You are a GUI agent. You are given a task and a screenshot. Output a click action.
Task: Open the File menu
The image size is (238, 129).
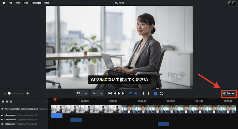[10, 3]
